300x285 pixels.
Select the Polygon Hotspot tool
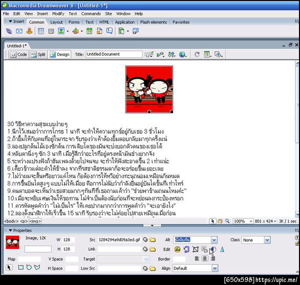coord(37,267)
